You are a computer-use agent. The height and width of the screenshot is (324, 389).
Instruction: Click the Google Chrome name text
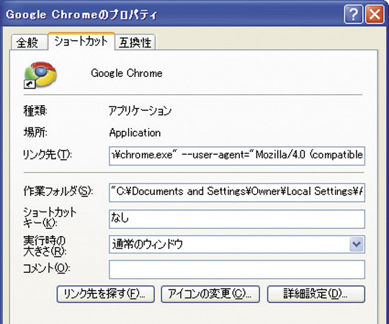[127, 73]
